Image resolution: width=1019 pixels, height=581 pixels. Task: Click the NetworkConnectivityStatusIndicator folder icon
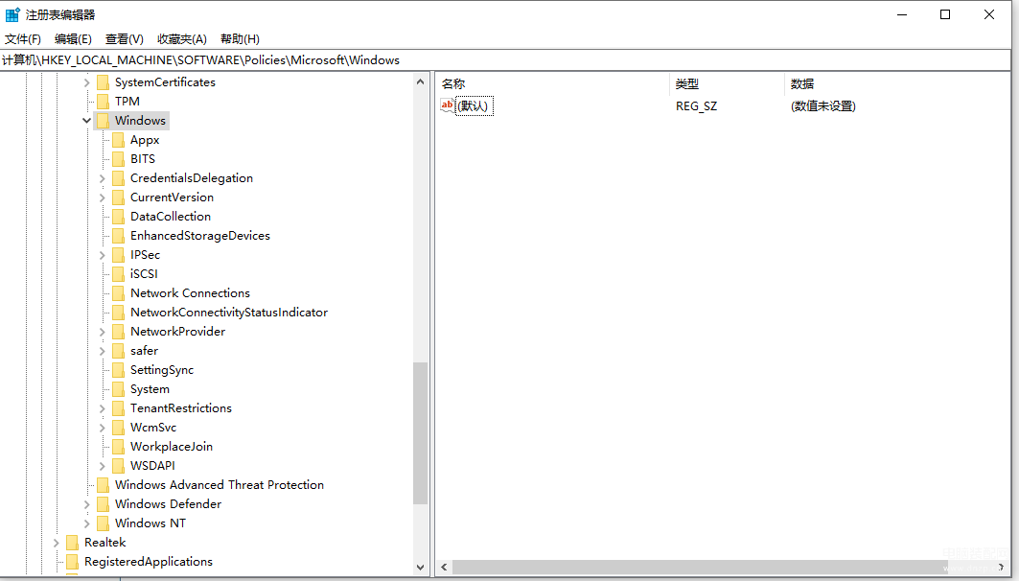pos(118,313)
